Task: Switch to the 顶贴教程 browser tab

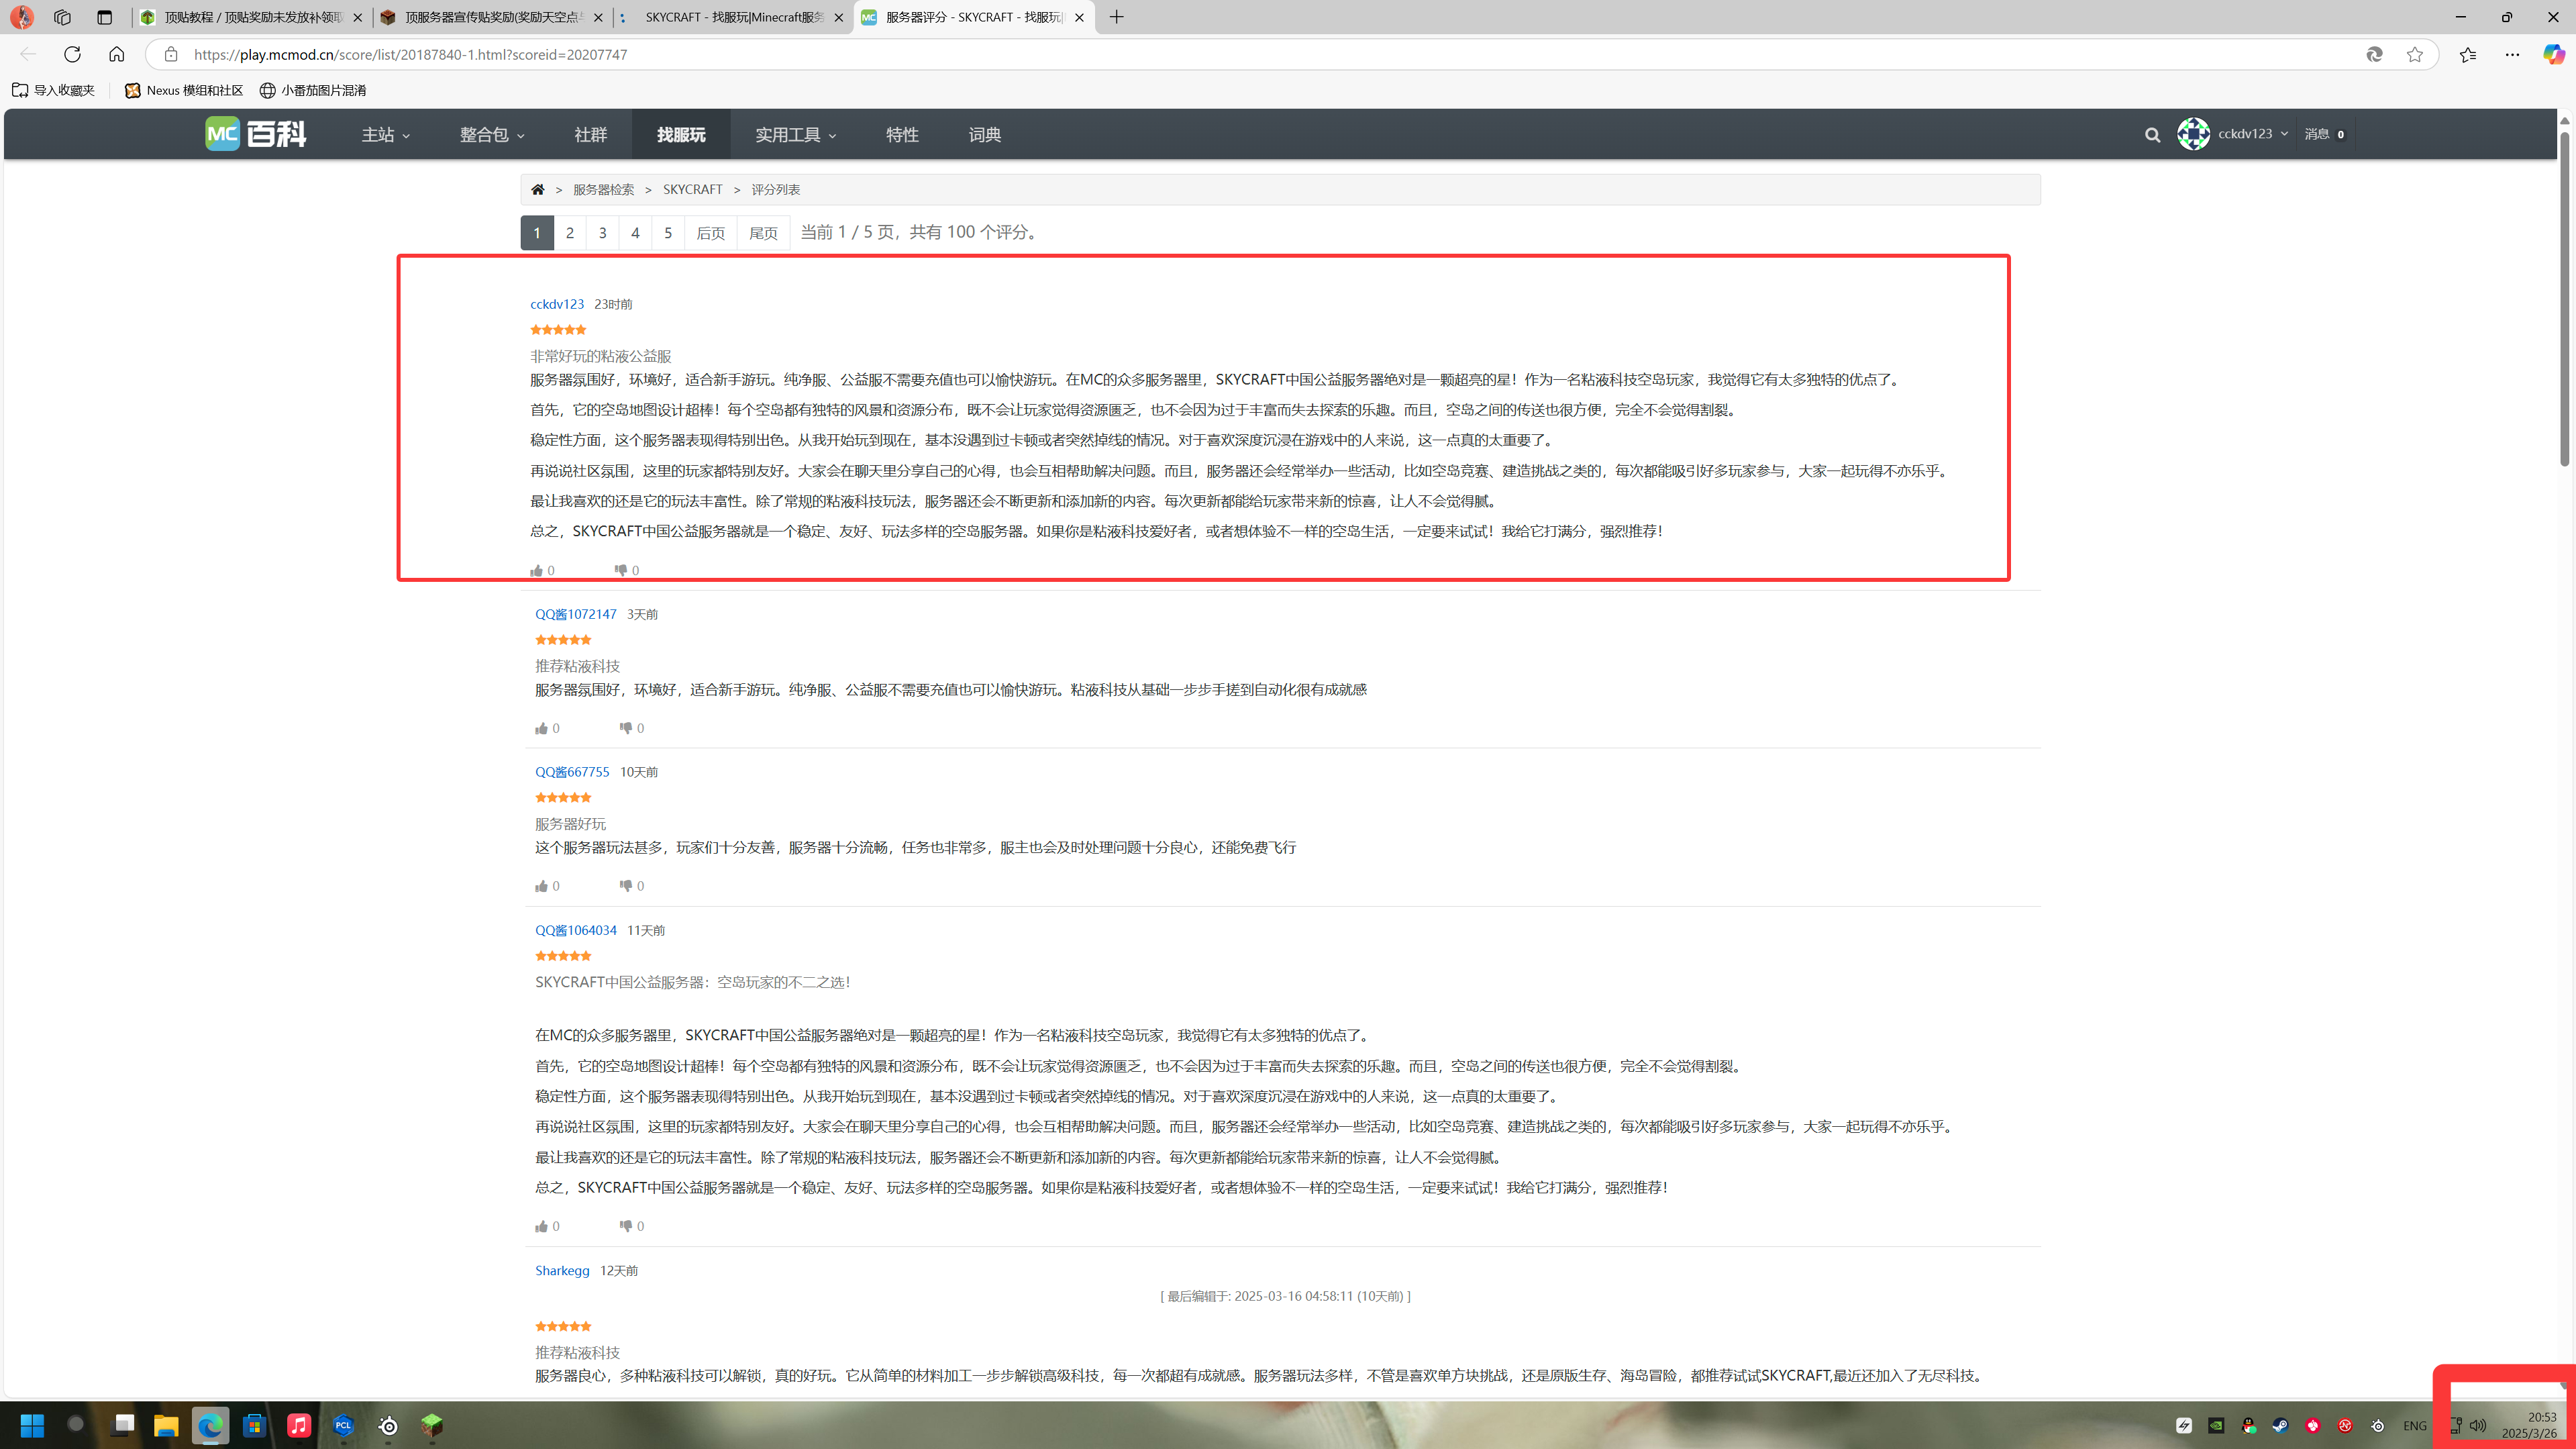Action: tap(252, 17)
